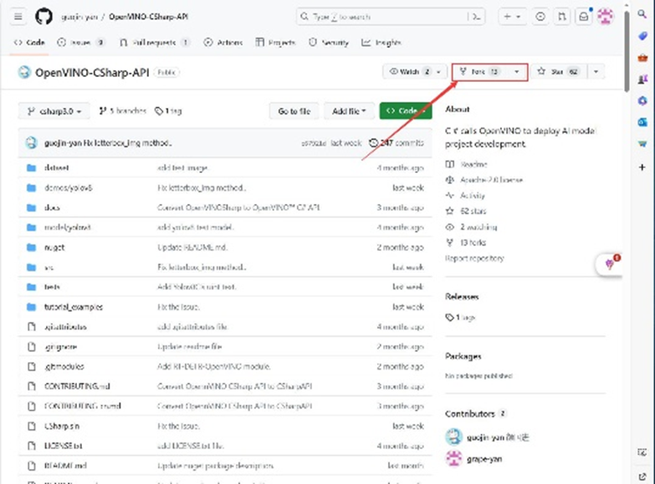Open the green Code clone dropdown
Viewport: 655px width, 484px height.
coord(406,111)
